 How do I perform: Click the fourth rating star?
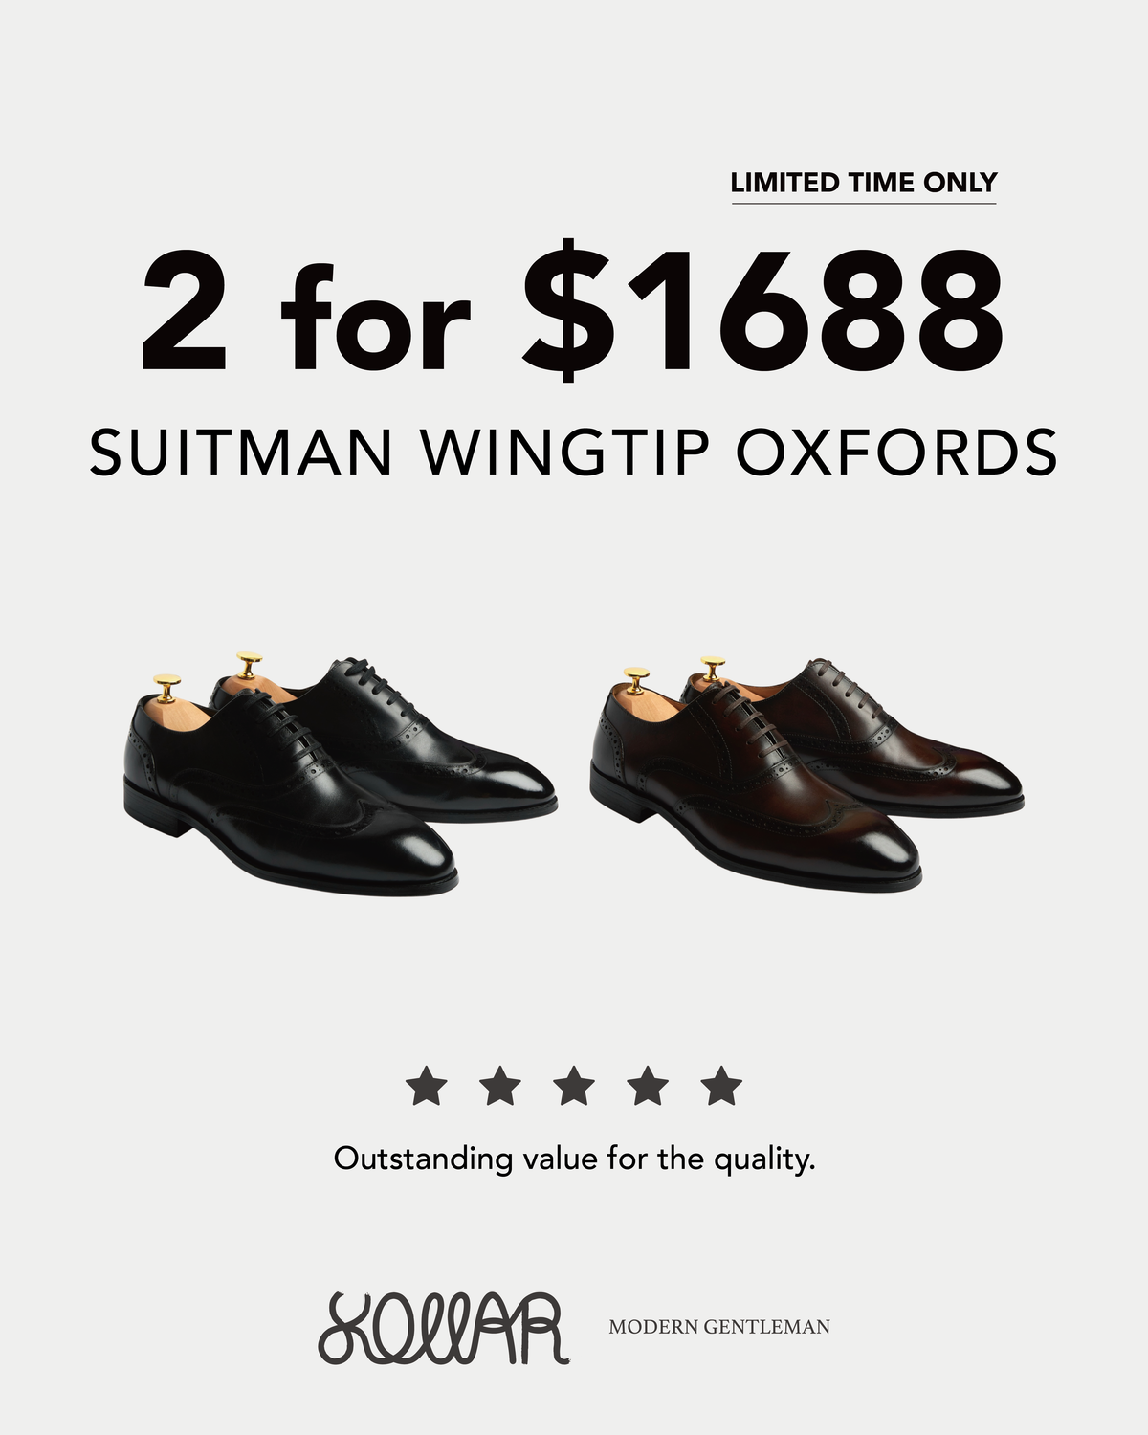tap(648, 1087)
